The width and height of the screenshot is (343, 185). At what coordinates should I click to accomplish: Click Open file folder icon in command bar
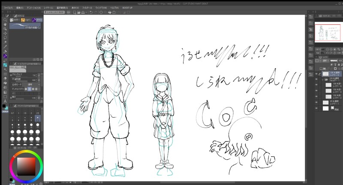tap(79, 12)
